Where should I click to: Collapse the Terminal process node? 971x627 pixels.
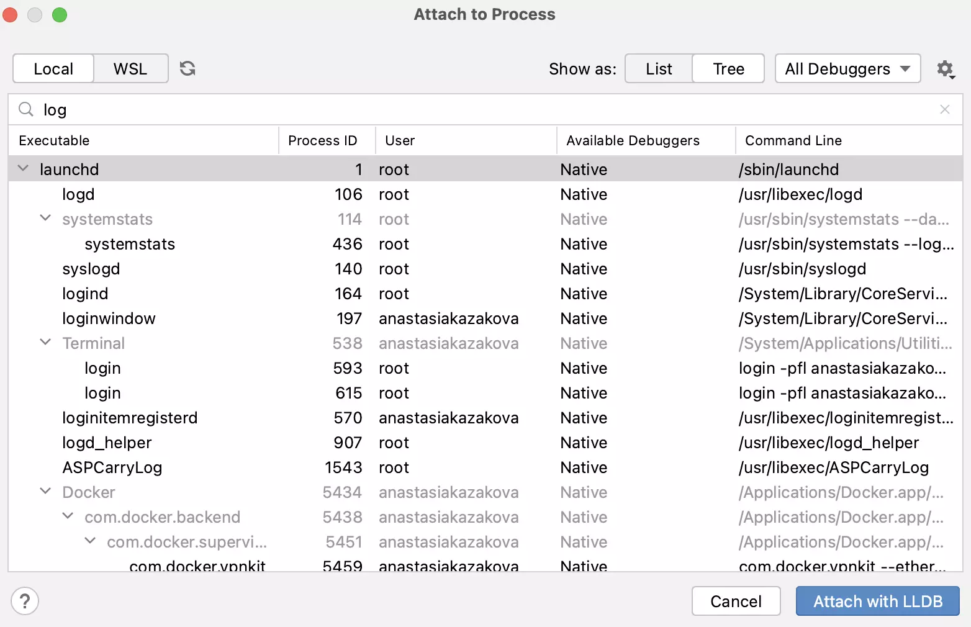pyautogui.click(x=45, y=343)
